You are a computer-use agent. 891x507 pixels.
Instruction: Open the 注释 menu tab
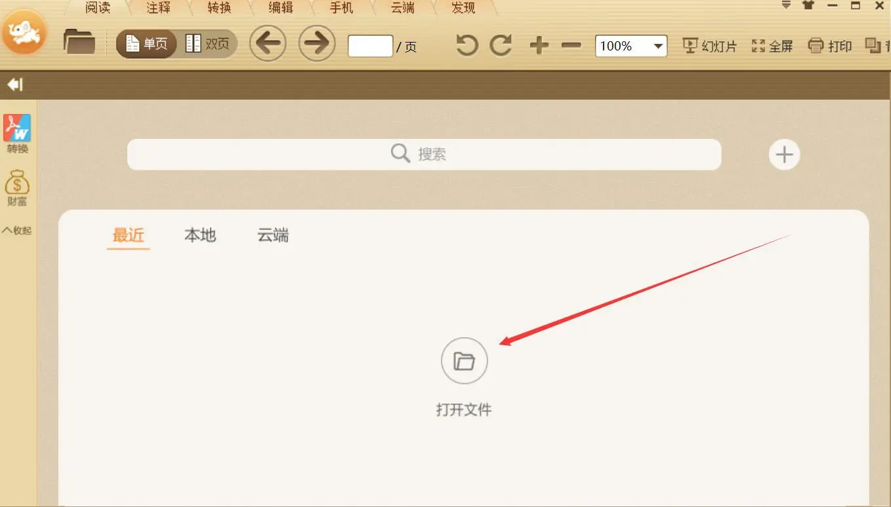tap(159, 8)
